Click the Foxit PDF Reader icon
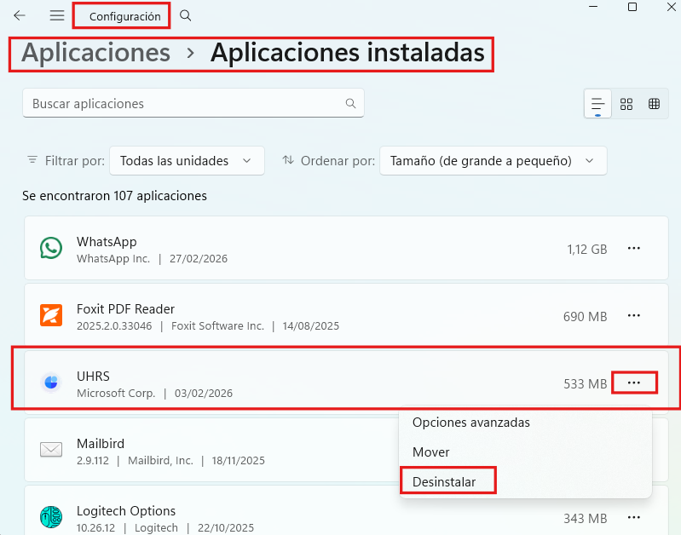681x535 pixels. pyautogui.click(x=51, y=315)
